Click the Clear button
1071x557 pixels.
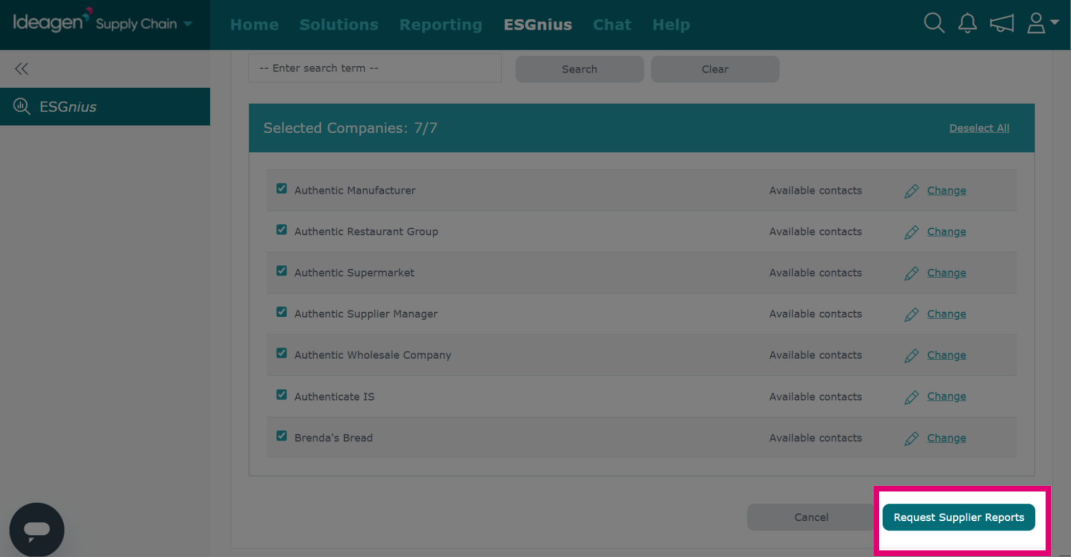[715, 69]
